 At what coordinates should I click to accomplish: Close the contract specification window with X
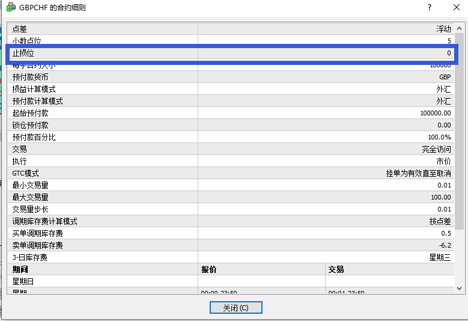456,8
